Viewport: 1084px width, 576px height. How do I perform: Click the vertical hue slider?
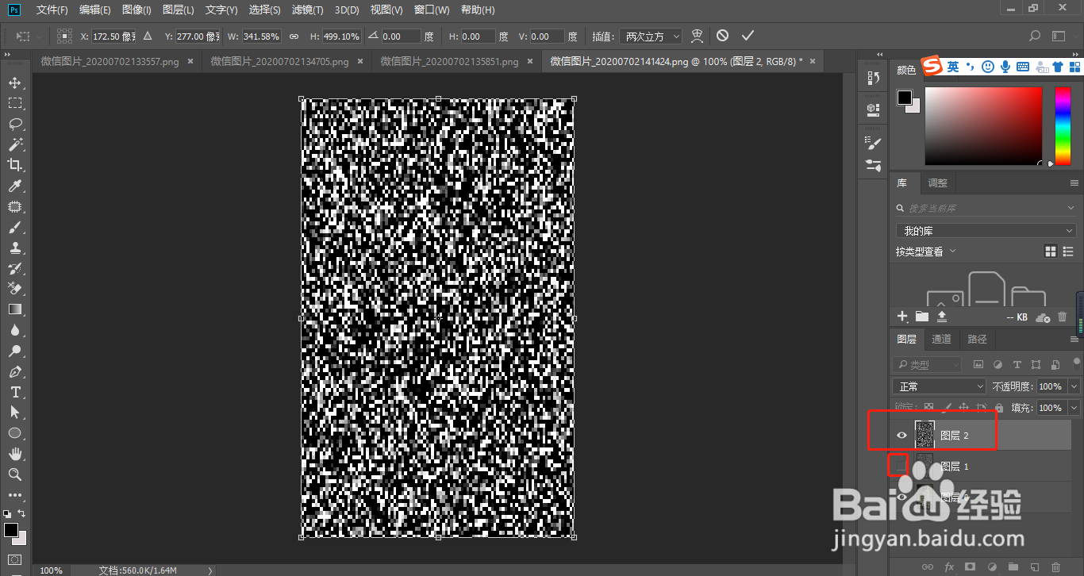click(1062, 126)
